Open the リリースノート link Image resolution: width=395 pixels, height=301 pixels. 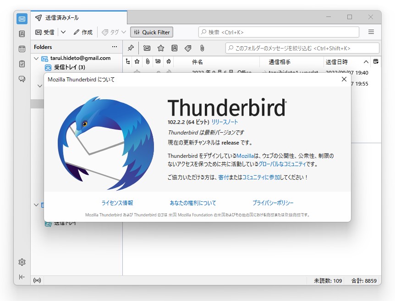pyautogui.click(x=225, y=122)
